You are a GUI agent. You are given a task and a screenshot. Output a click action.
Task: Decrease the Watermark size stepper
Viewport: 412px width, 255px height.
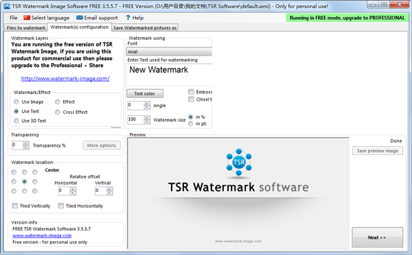point(147,122)
